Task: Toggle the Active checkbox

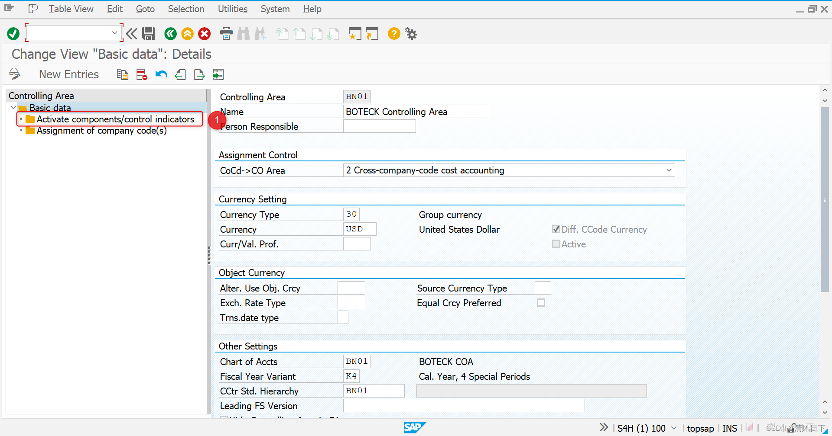Action: click(x=556, y=244)
